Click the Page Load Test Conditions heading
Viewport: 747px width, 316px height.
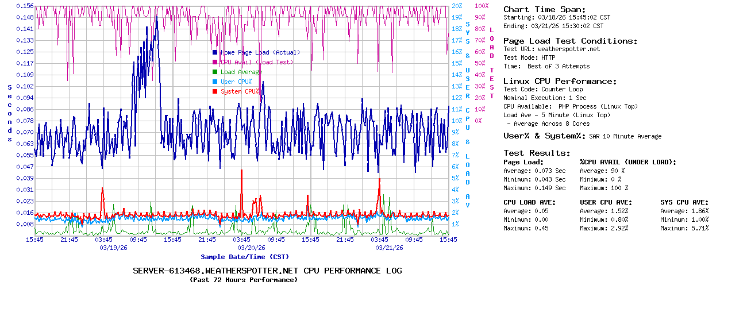pos(570,41)
